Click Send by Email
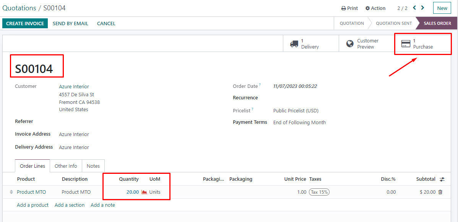458x222 pixels. coord(70,24)
